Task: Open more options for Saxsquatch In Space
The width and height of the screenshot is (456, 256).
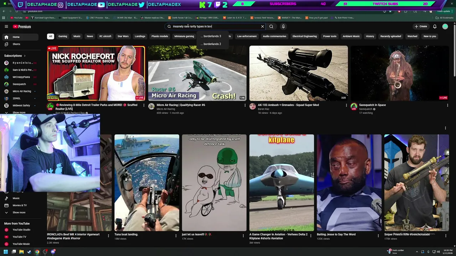Action: (x=447, y=105)
